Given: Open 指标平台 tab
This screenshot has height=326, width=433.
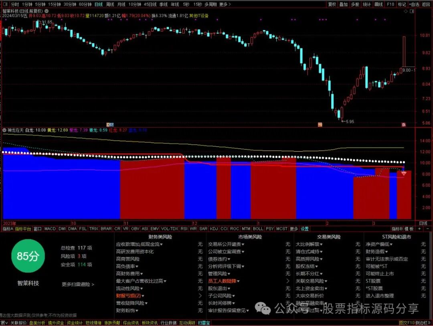Looking at the screenshot, I should point(23,229).
